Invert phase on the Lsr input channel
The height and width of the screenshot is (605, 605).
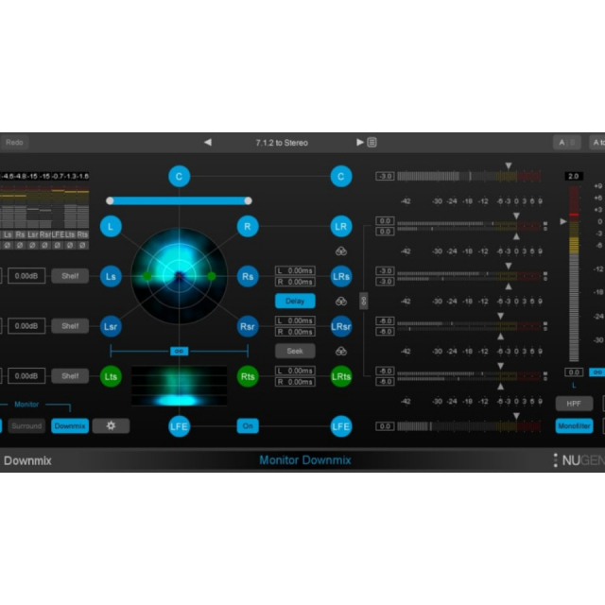pyautogui.click(x=32, y=245)
